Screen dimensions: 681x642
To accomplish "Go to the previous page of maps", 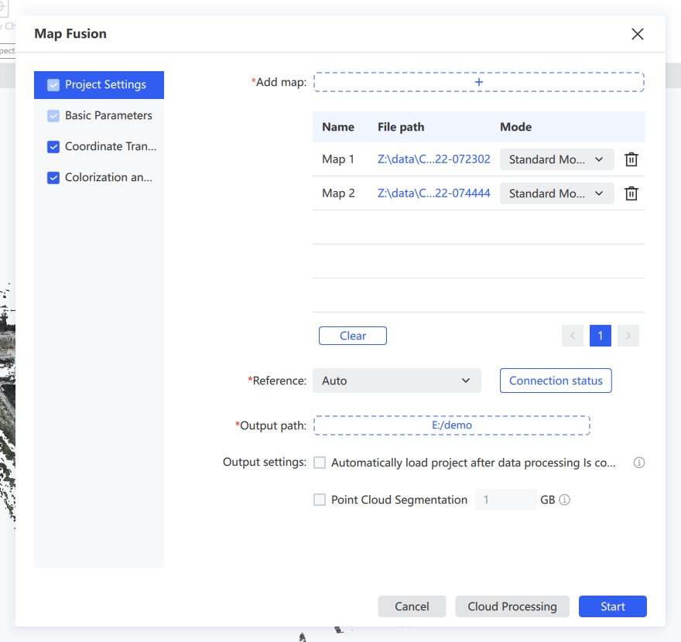I will click(573, 336).
